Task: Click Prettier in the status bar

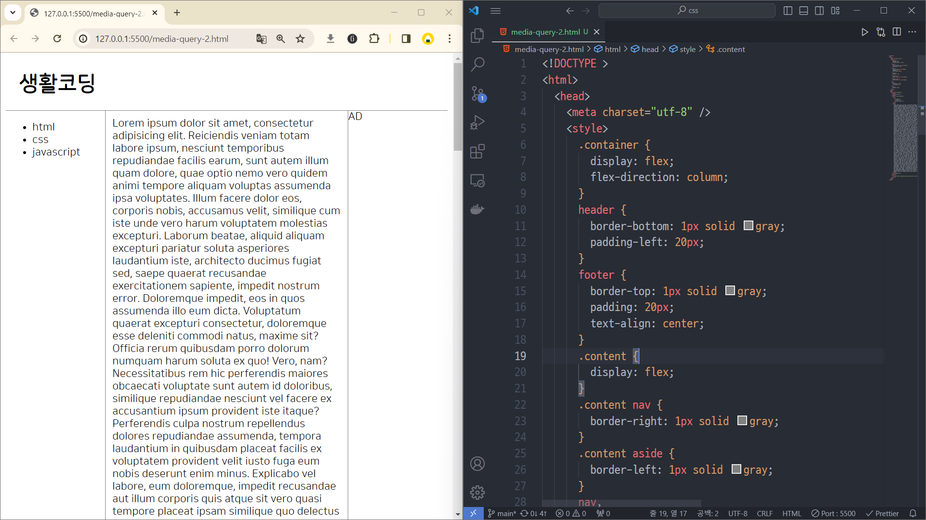Action: tap(883, 513)
